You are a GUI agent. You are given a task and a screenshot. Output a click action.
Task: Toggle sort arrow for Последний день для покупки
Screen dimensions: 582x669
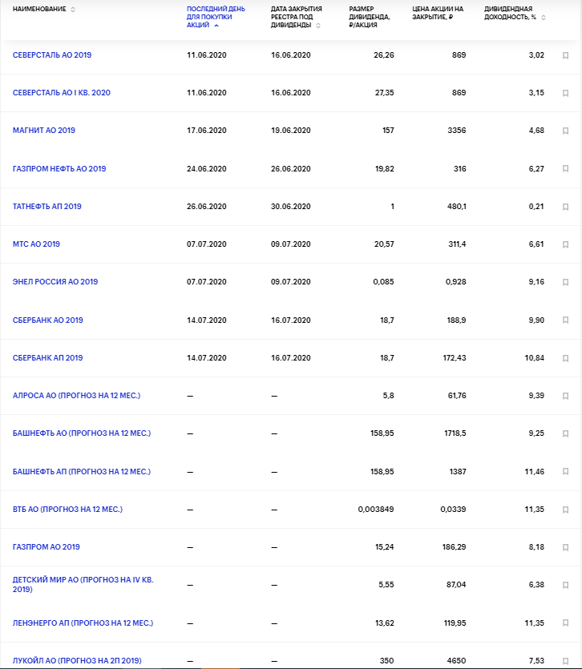[x=216, y=26]
